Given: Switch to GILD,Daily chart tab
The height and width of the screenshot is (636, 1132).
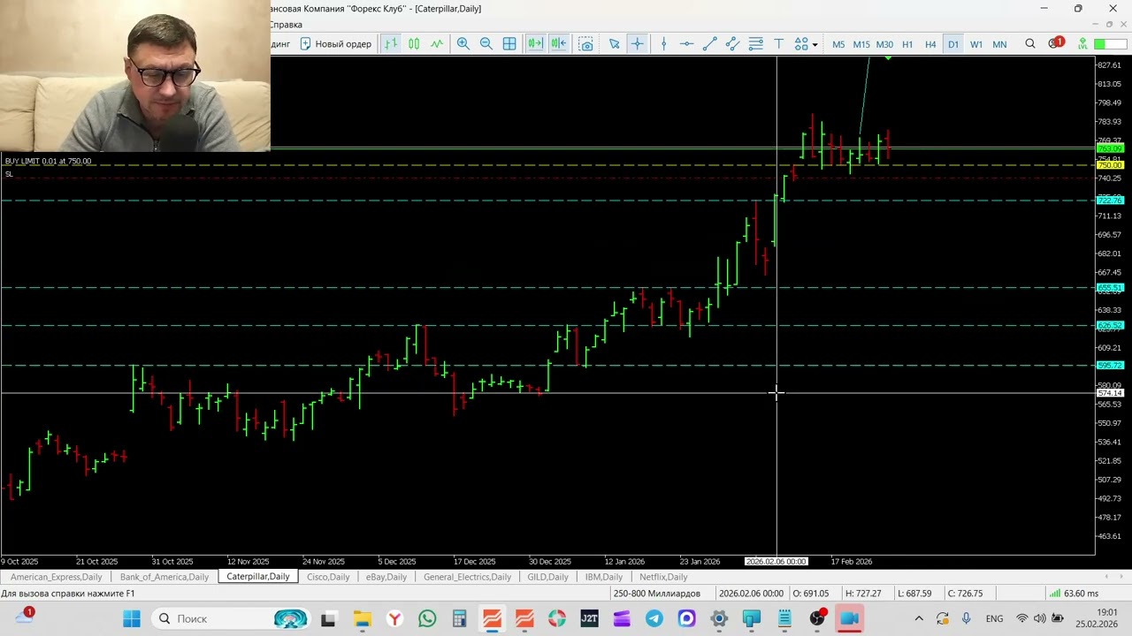Looking at the screenshot, I should (x=547, y=577).
